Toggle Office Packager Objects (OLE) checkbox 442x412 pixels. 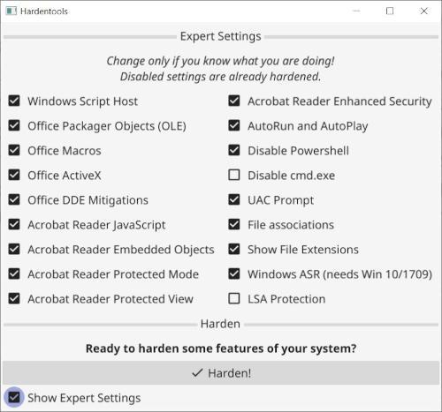click(x=14, y=125)
